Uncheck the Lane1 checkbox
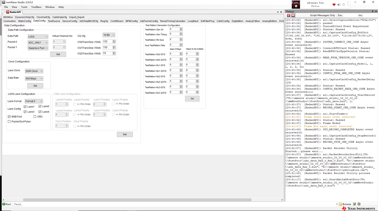 pos(25,107)
